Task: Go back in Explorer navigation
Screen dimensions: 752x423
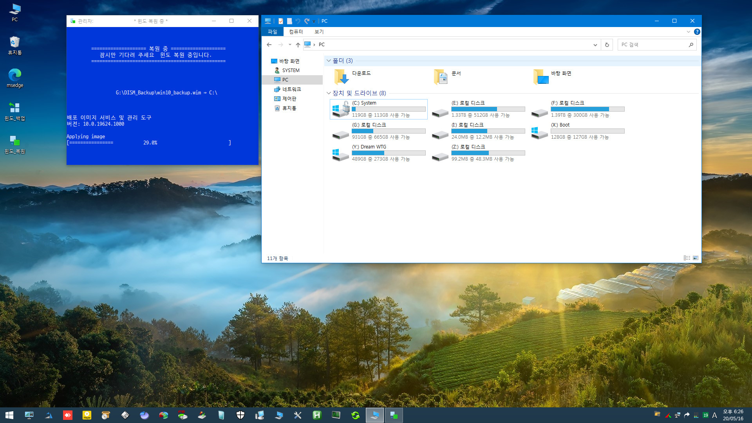Action: (x=269, y=45)
